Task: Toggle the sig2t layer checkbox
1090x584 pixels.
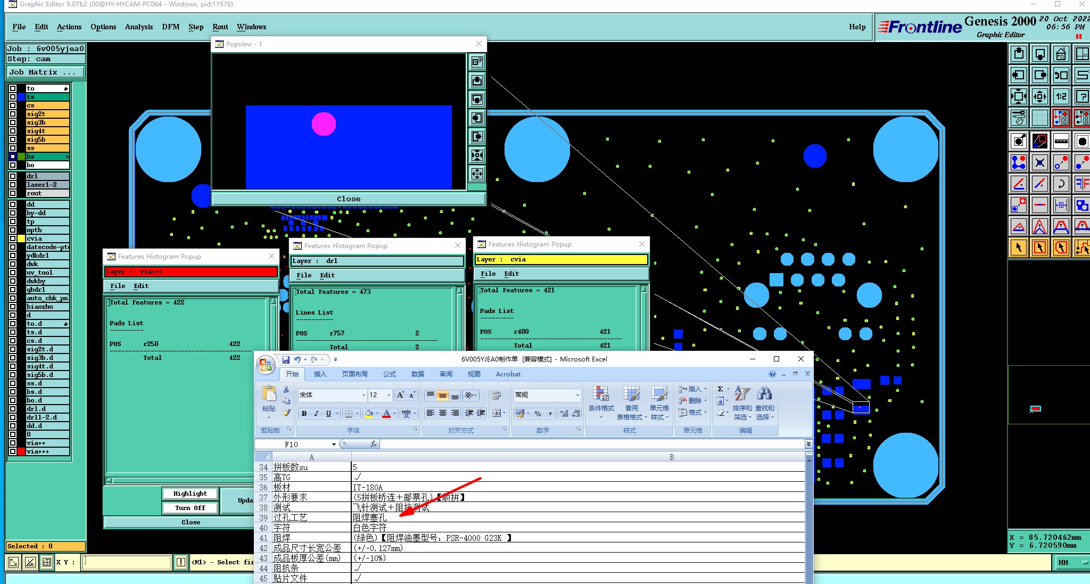Action: point(13,114)
